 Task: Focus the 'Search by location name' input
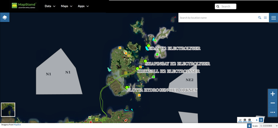218,18
